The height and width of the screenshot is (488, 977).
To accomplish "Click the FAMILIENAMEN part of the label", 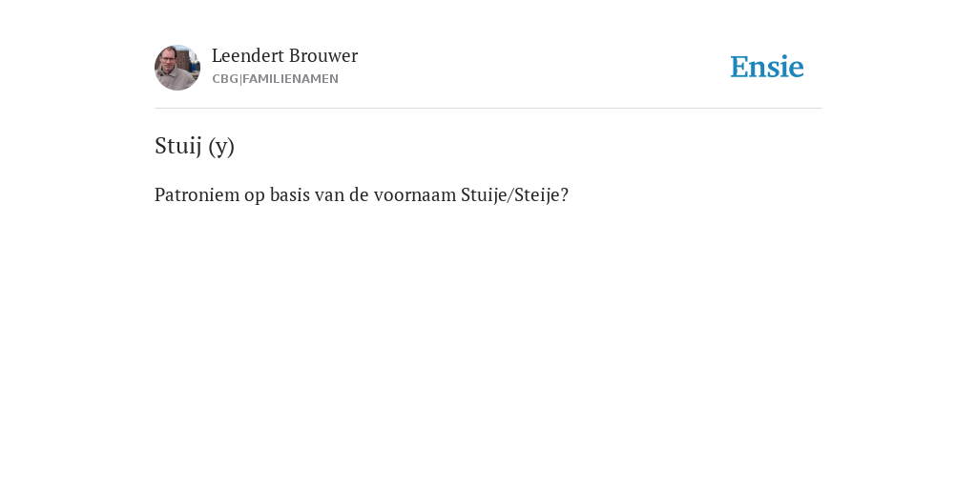I will tap(290, 79).
